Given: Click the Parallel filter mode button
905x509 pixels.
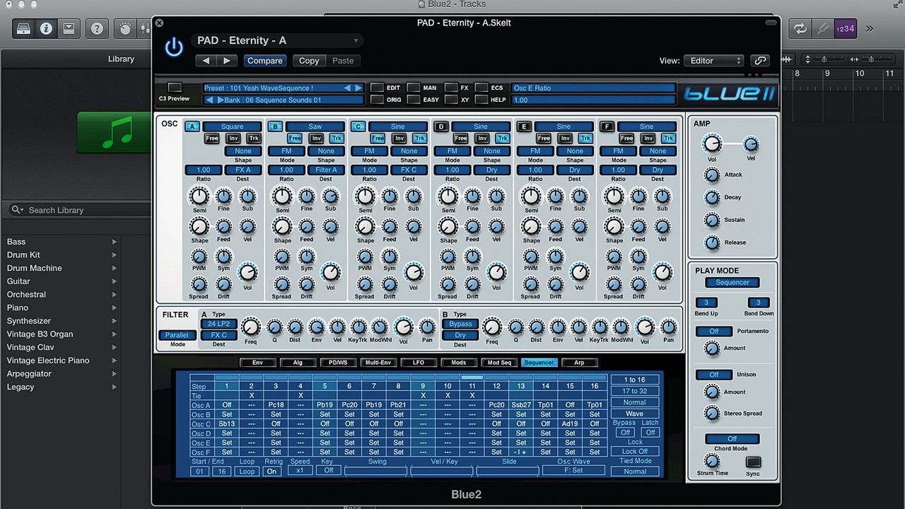Looking at the screenshot, I should (177, 335).
